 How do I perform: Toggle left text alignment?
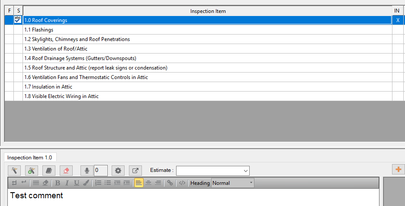click(x=138, y=183)
